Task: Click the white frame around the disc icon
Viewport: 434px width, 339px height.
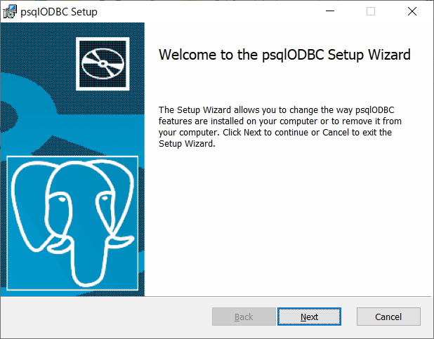Action: [103, 64]
